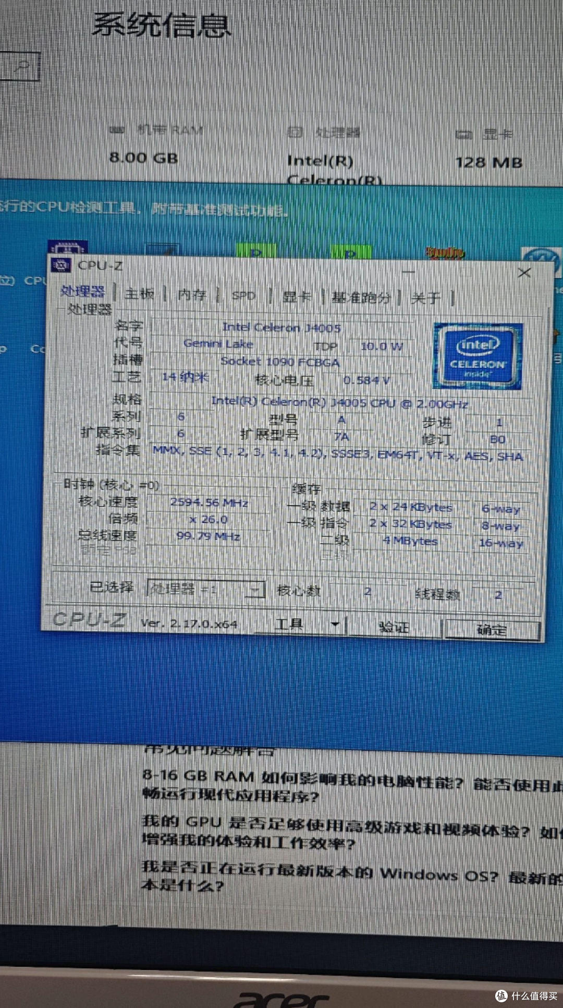Click the 14 纳米 process value
563x1008 pixels.
(185, 377)
